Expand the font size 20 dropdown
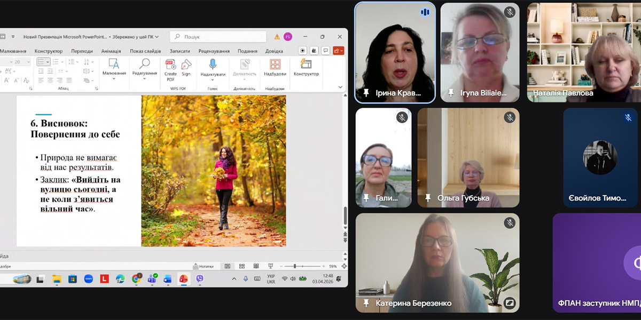Viewport: 641px width, 320px height. (x=28, y=62)
